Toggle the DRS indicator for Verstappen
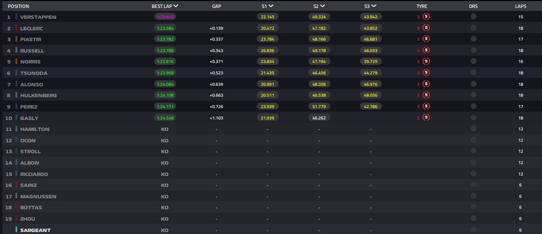This screenshot has width=542, height=234. tap(474, 17)
